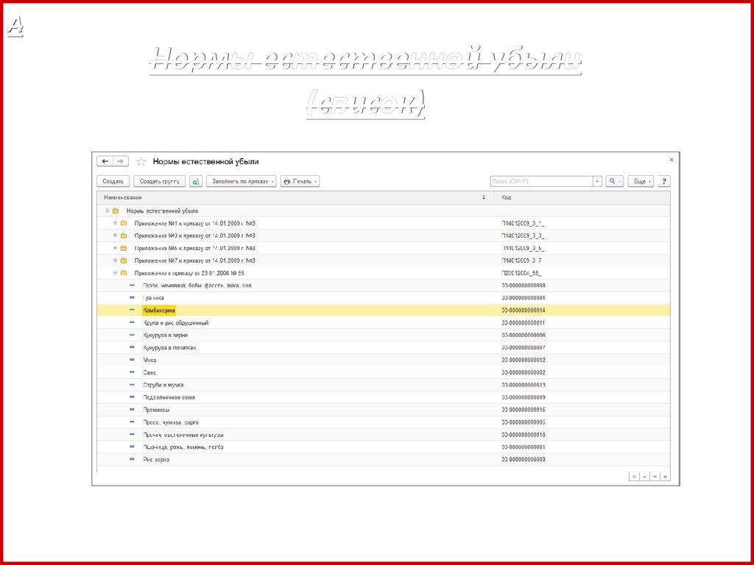Expand Приложение №3 к приказу group

pos(115,235)
